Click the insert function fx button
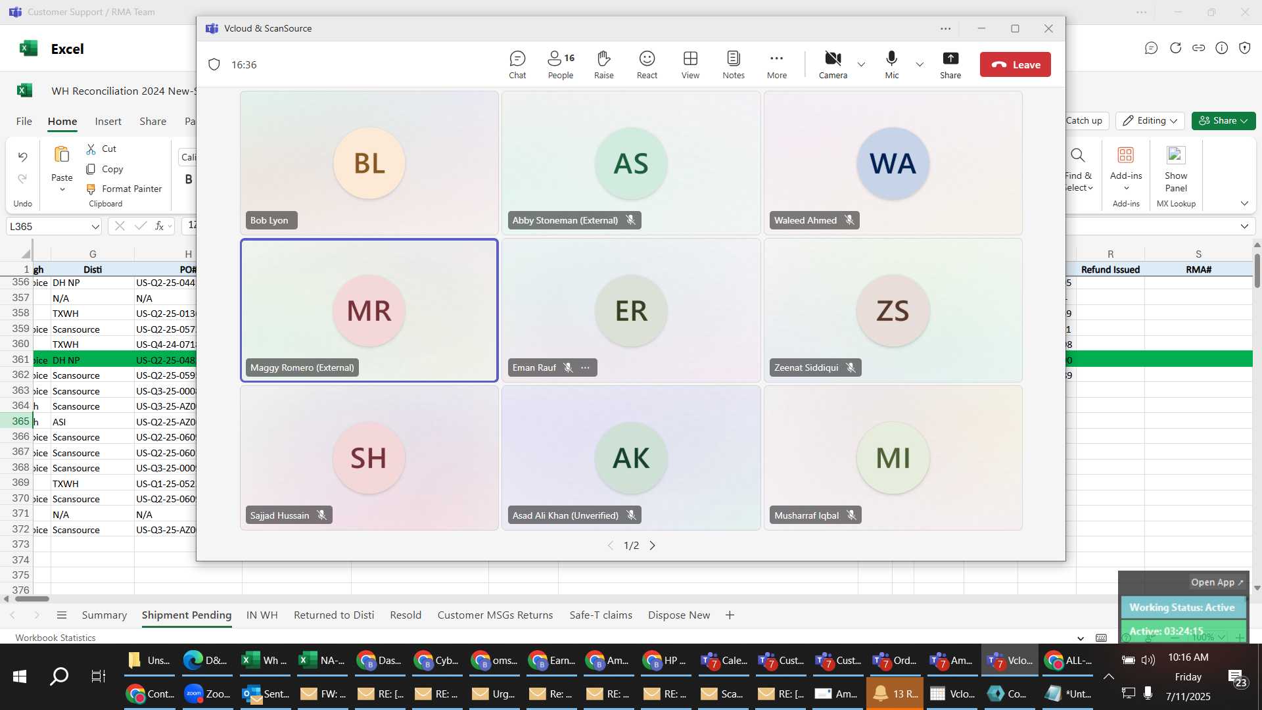 click(159, 225)
